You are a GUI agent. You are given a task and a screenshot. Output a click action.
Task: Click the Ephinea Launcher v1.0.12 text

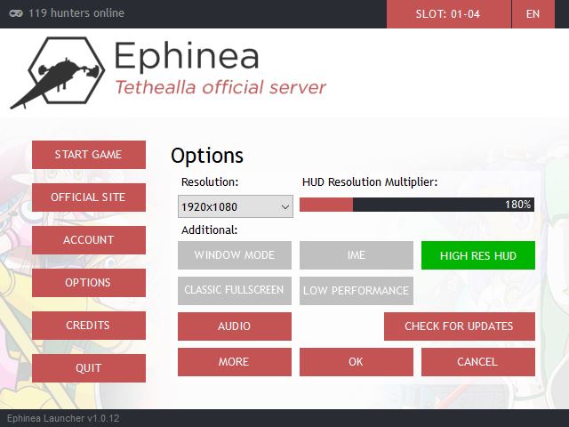pos(63,418)
